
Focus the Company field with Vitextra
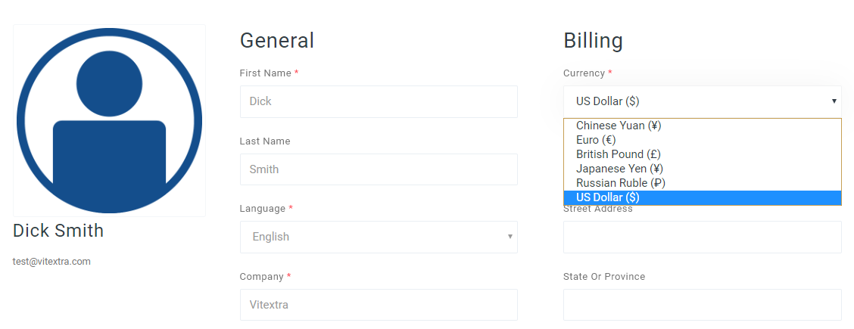379,305
